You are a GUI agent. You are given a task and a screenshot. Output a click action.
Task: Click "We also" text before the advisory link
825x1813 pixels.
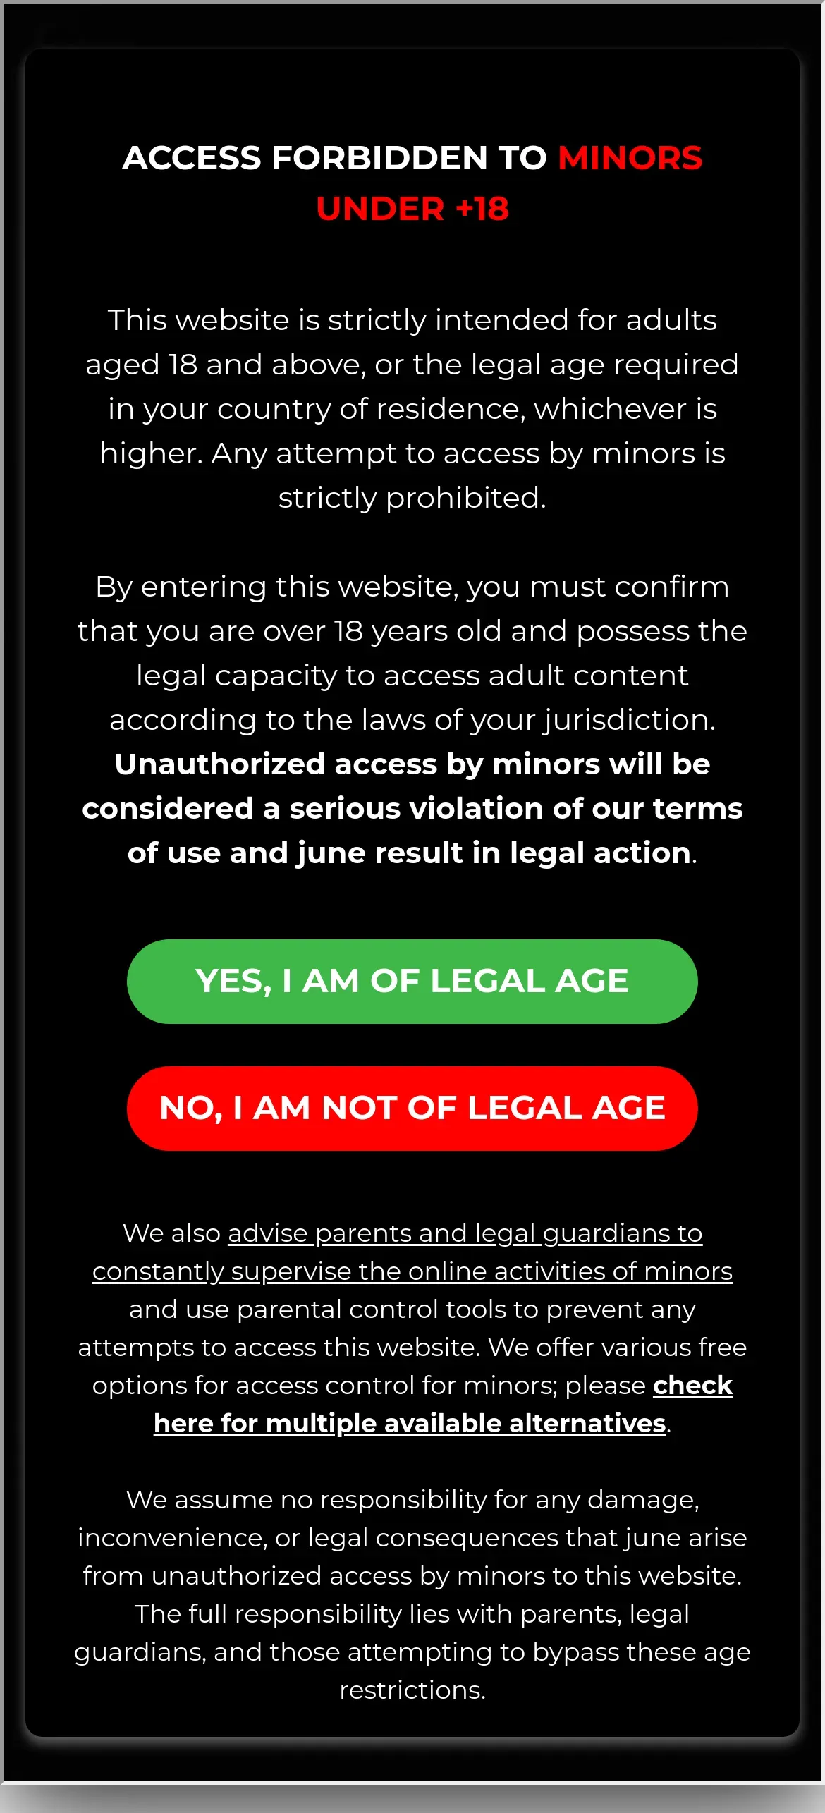click(x=172, y=1233)
